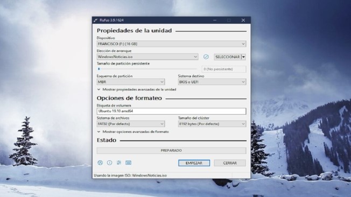Open the Tamaño del clúster dropdown
351x197 pixels.
pyautogui.click(x=212, y=124)
